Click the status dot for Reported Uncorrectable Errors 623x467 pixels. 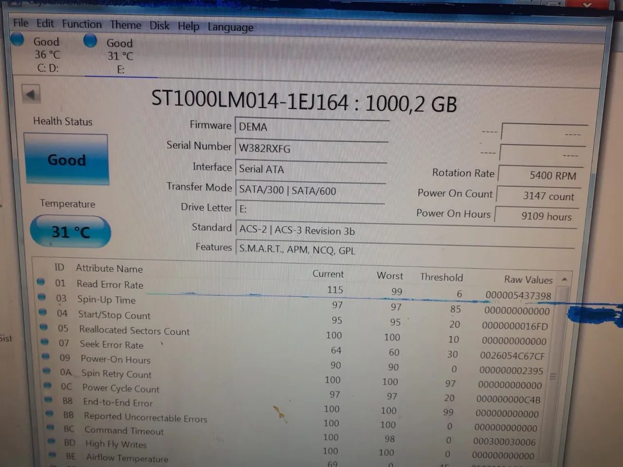(x=50, y=413)
